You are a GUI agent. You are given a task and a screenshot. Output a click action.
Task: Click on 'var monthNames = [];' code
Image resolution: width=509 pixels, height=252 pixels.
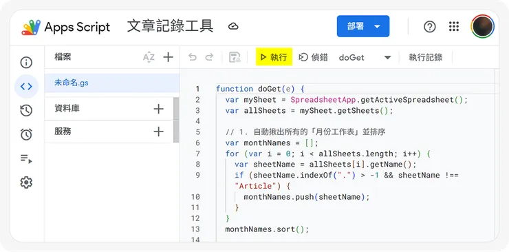point(272,143)
